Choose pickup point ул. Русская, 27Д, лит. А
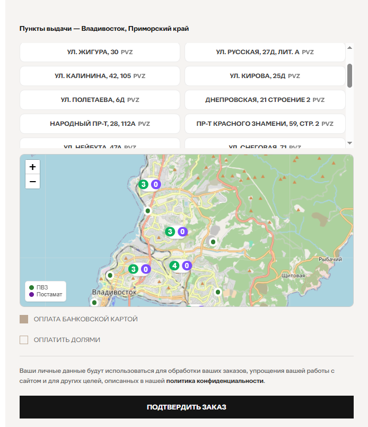This screenshot has height=427, width=368. pos(265,52)
